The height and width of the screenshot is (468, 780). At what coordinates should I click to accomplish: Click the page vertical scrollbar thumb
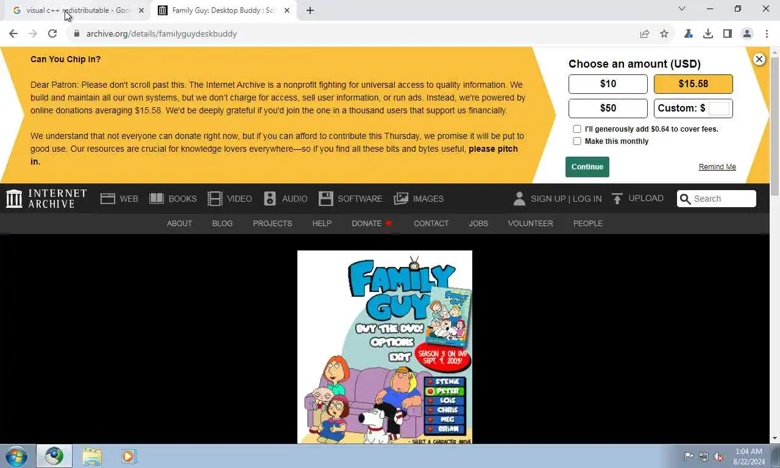[x=775, y=127]
